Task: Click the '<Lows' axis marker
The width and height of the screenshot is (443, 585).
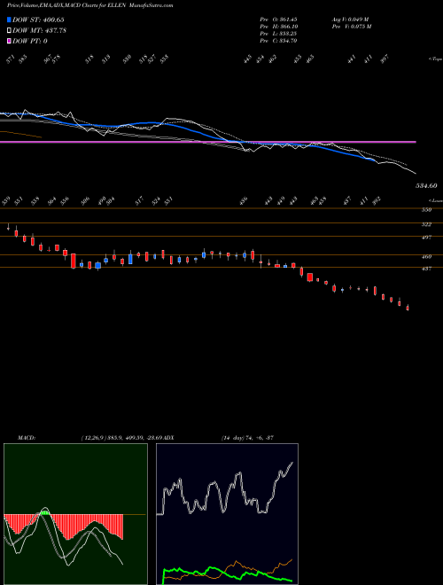Action: [434, 200]
